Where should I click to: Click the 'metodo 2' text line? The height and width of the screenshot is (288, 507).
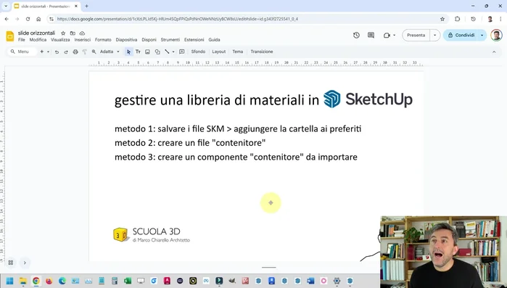pos(190,142)
